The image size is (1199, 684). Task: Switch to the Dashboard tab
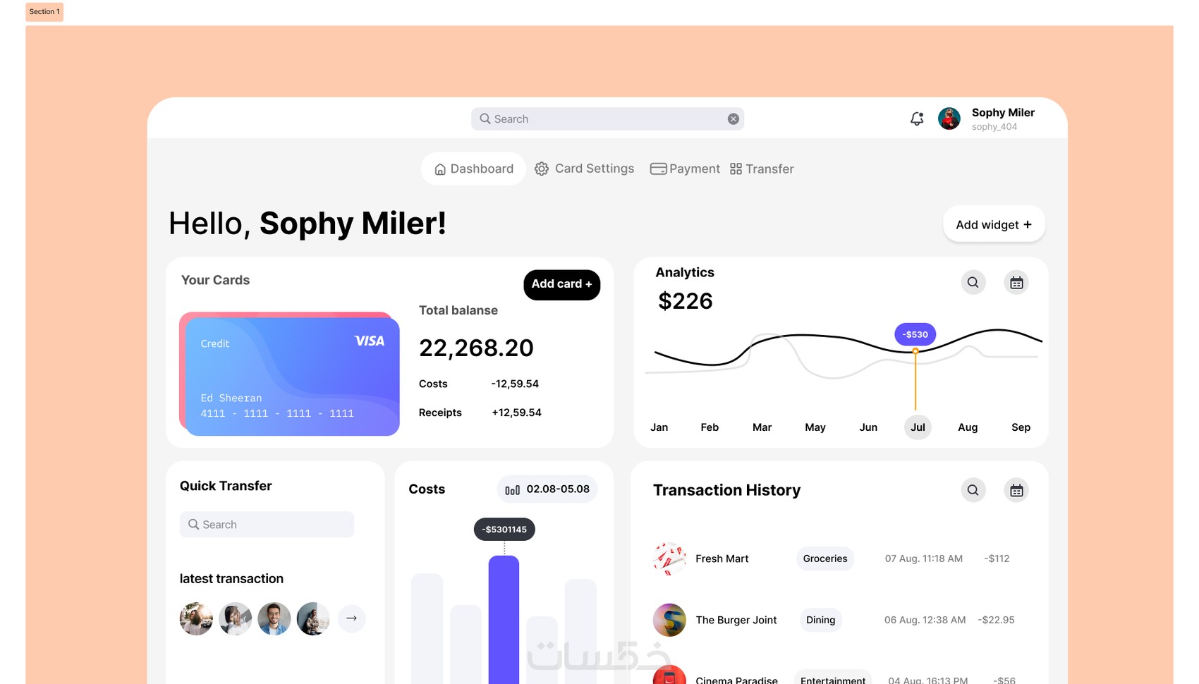473,169
